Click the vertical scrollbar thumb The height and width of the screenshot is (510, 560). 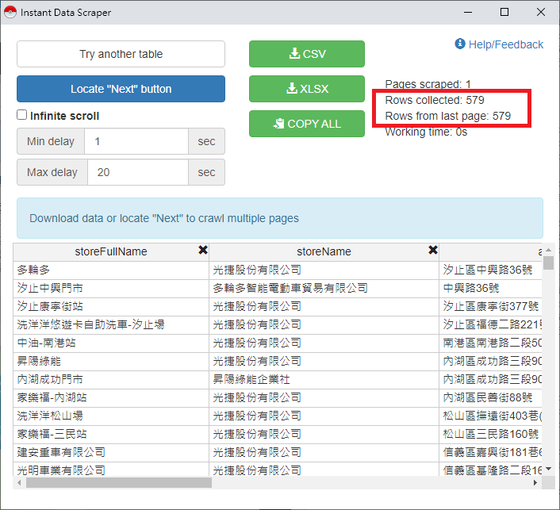coord(548,263)
